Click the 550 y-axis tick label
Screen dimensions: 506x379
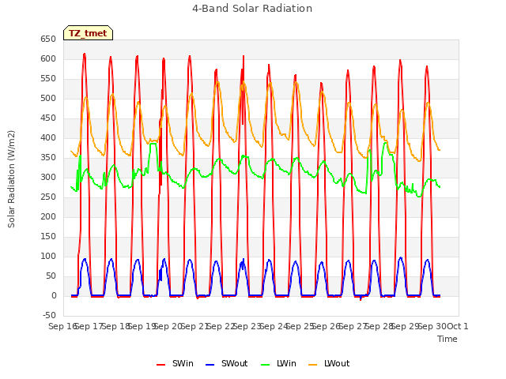[48, 79]
